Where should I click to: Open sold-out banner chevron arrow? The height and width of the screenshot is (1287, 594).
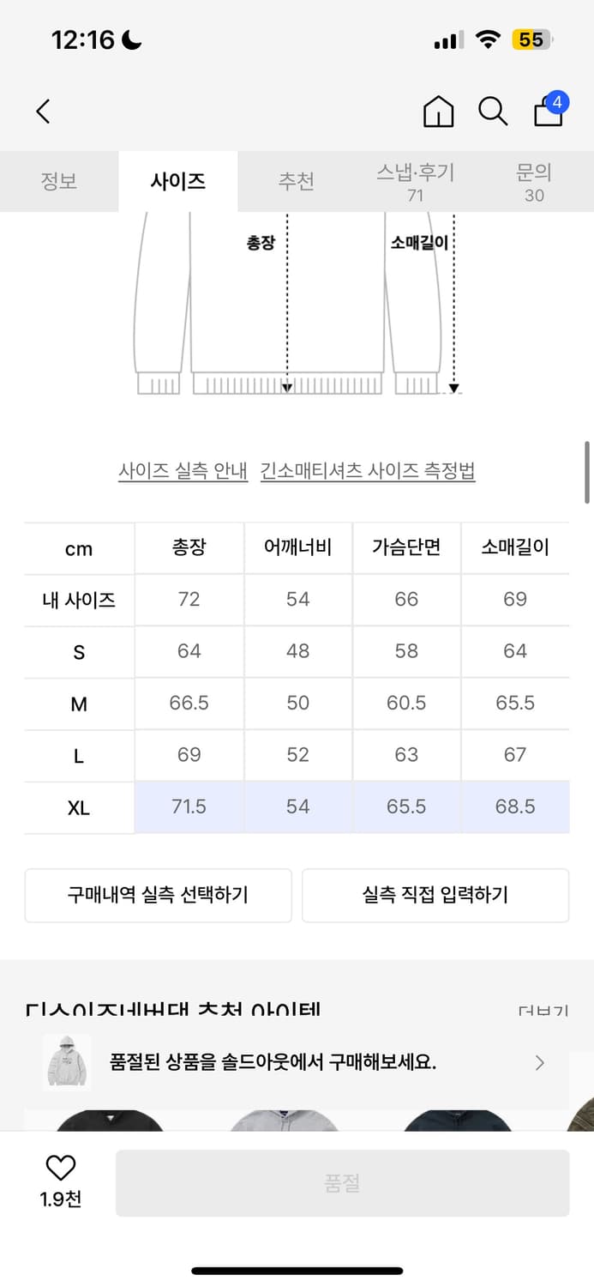[539, 1063]
